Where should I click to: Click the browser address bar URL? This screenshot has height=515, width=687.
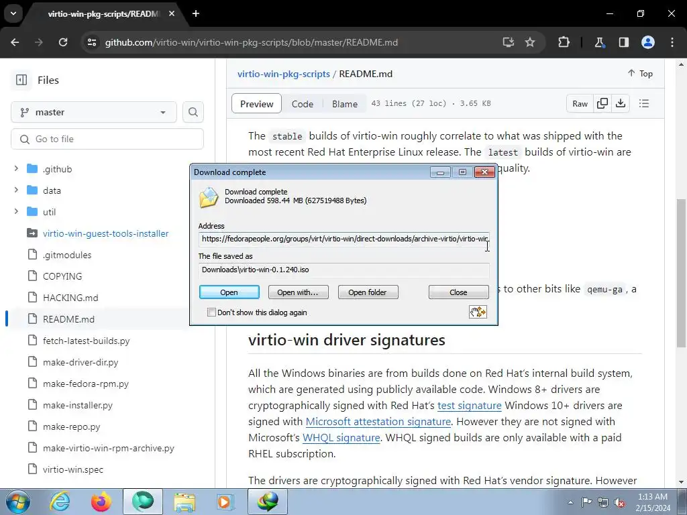tap(252, 42)
